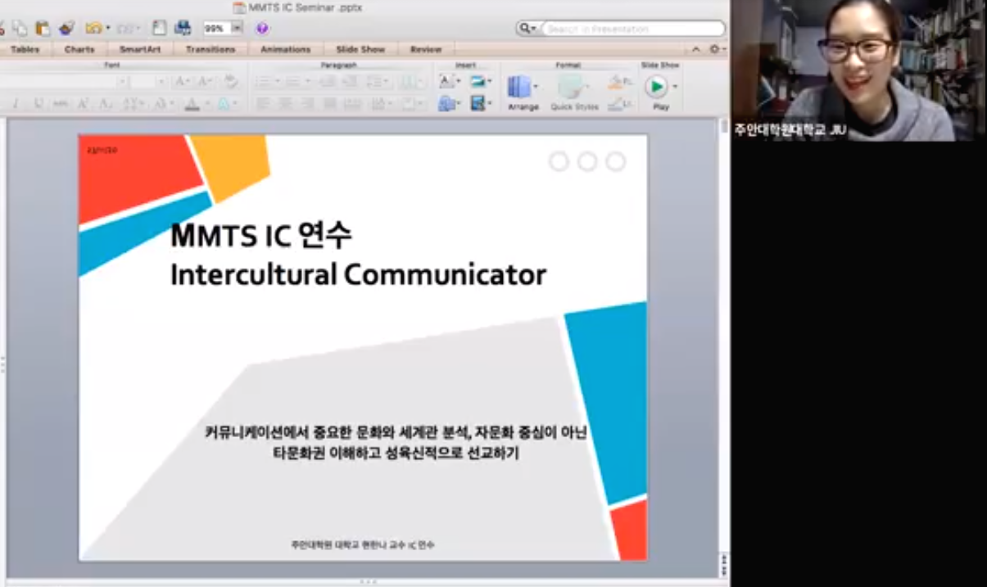Open the zoom percentage dropdown arrow

[238, 28]
